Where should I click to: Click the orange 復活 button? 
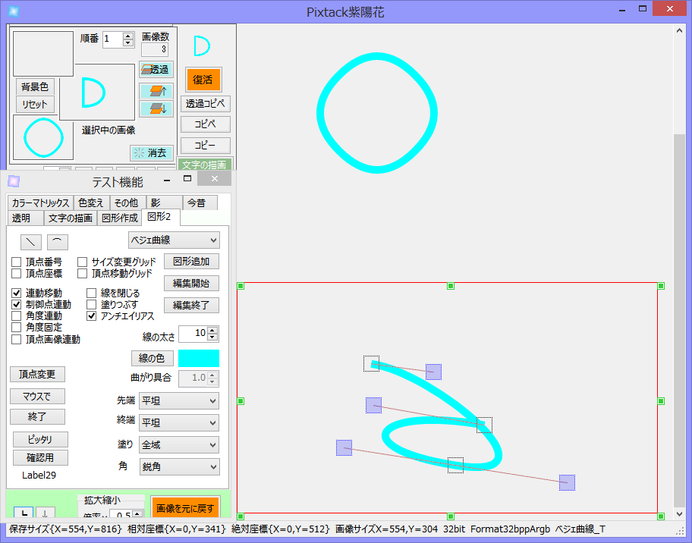pyautogui.click(x=203, y=79)
